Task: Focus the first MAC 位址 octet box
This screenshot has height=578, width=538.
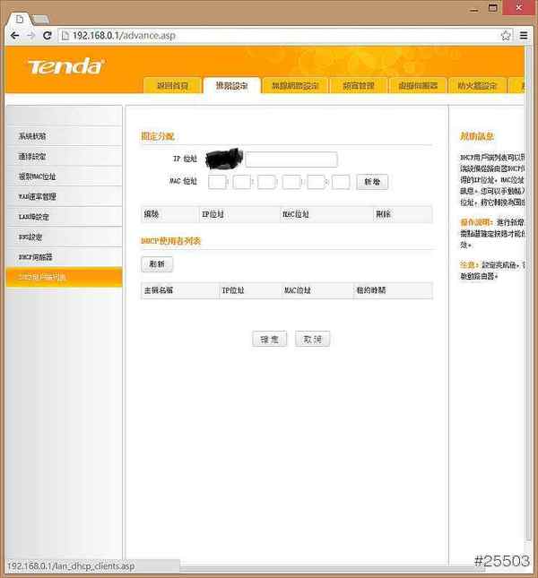Action: coord(217,182)
